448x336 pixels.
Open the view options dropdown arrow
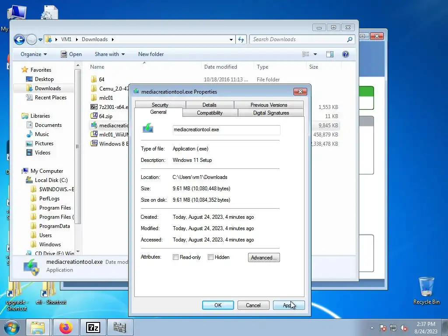tap(315, 54)
